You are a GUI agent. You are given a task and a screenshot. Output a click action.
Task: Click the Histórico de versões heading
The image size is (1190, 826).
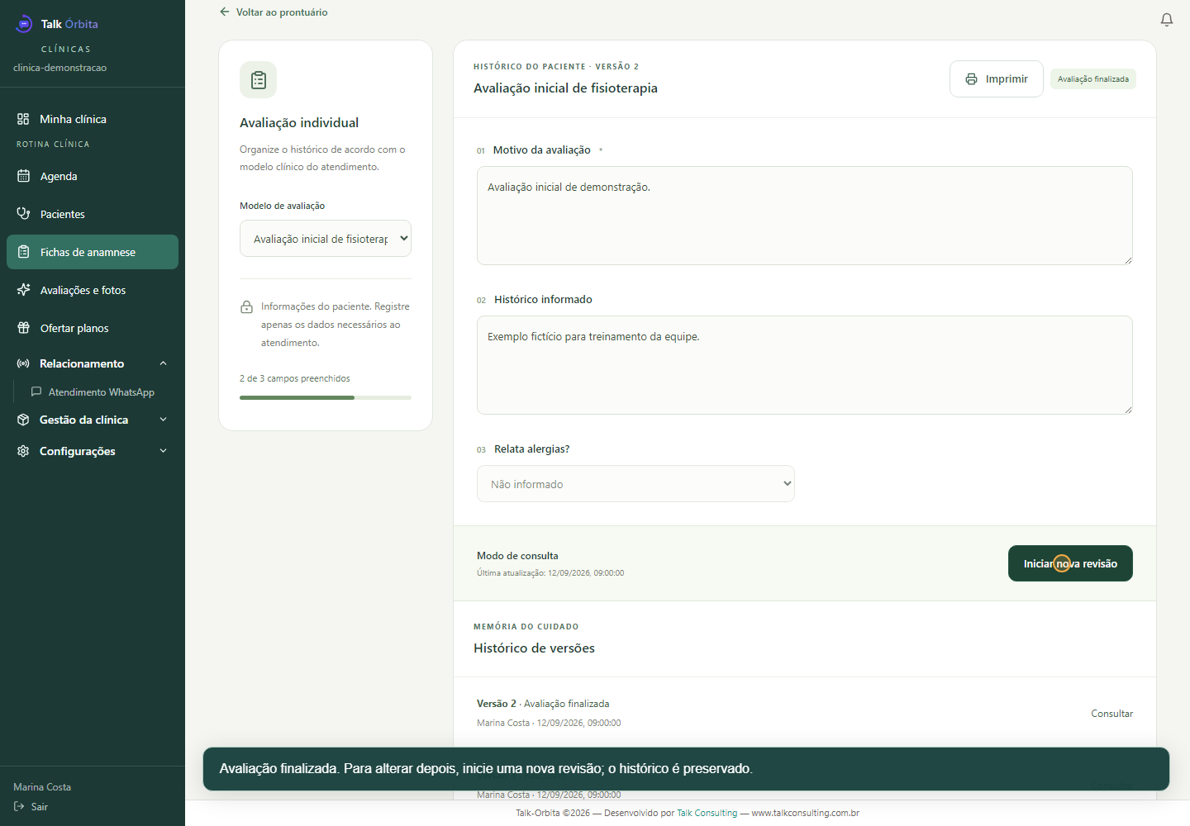coord(534,648)
